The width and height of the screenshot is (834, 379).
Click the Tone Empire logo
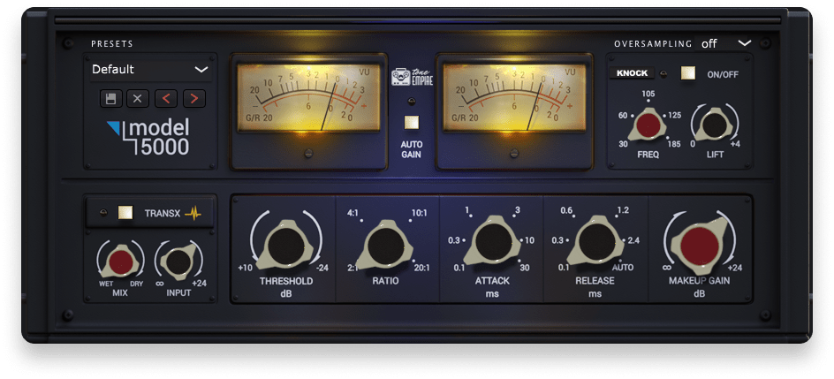pyautogui.click(x=412, y=77)
